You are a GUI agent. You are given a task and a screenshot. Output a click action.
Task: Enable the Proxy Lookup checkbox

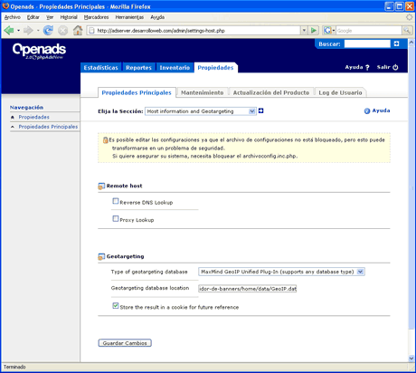(116, 218)
